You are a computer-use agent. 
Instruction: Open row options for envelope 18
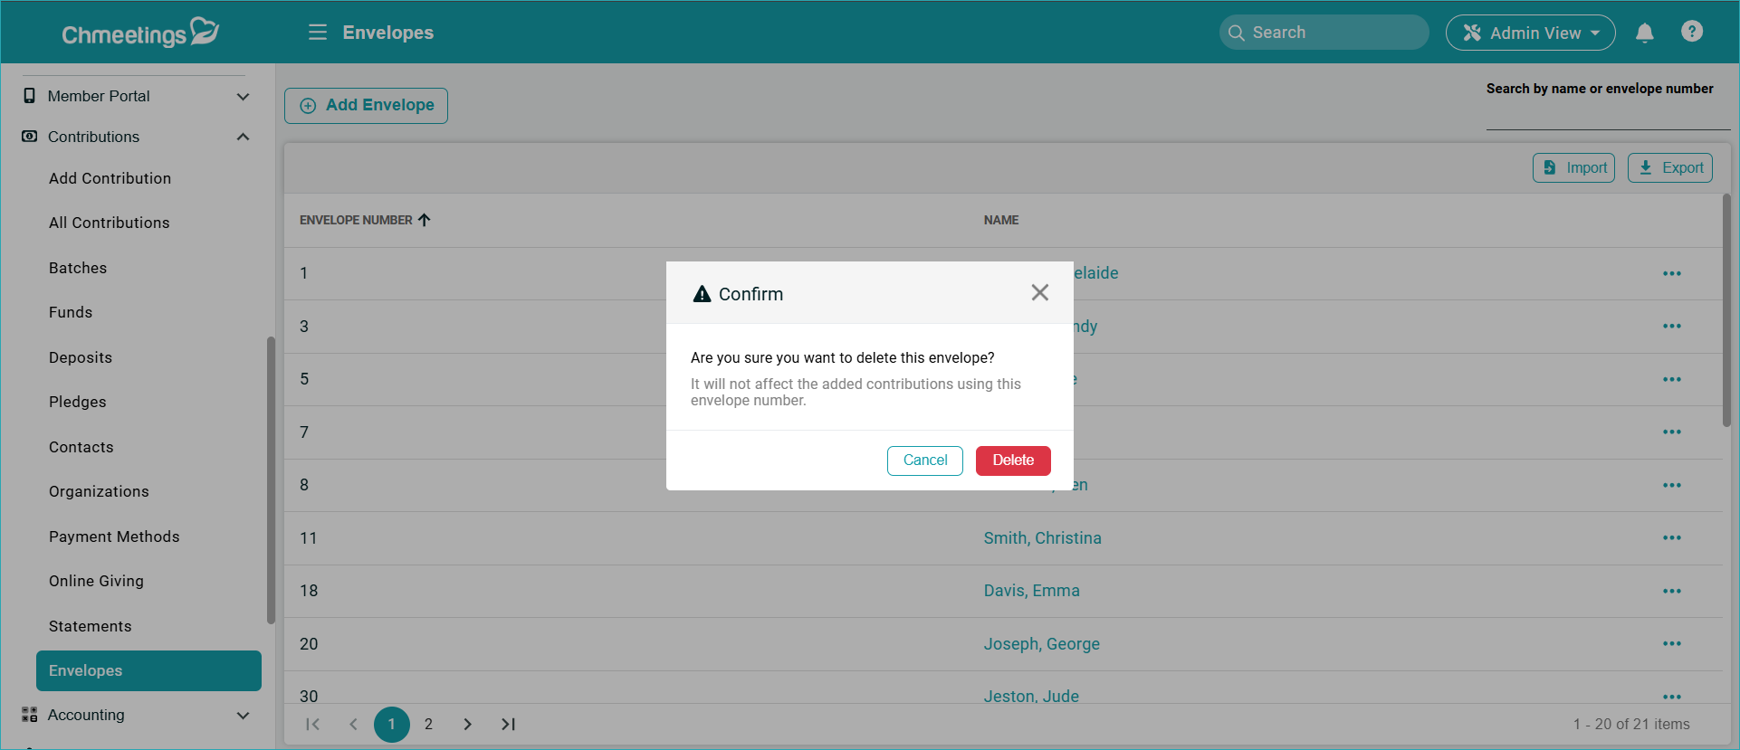1671,591
